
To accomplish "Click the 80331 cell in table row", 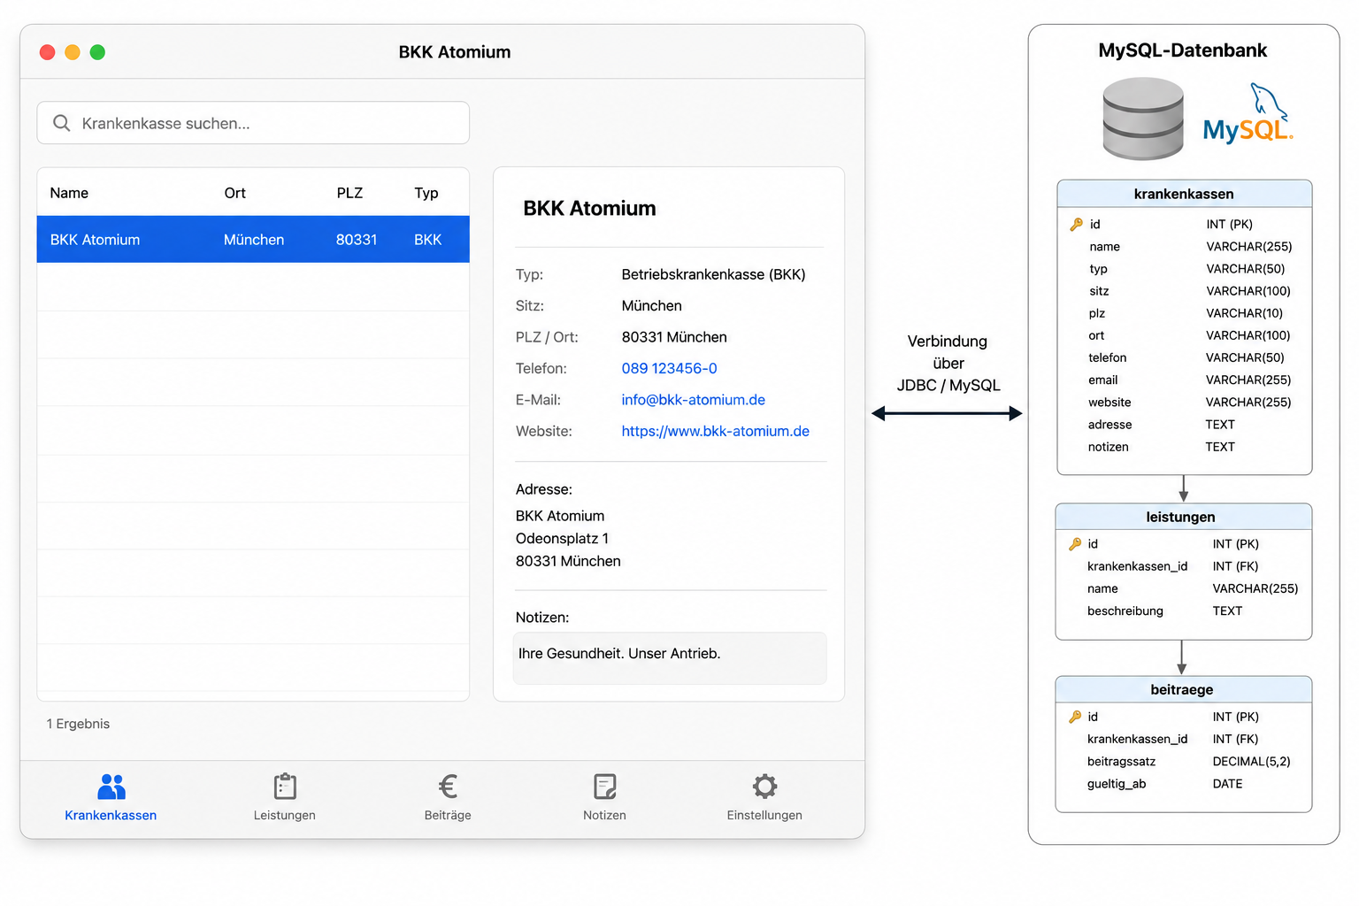I will coord(357,240).
